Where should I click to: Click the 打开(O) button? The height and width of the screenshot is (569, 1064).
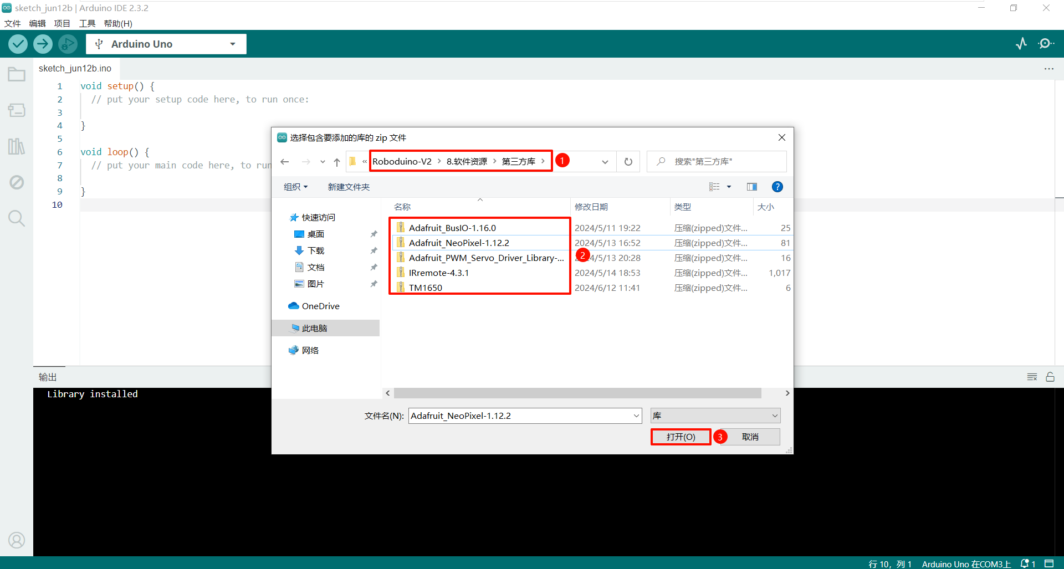tap(681, 437)
